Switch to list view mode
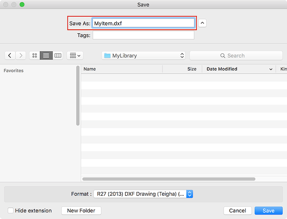This screenshot has height=219, width=287. click(x=46, y=56)
